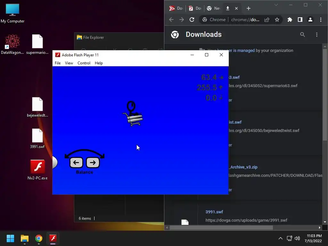Open the volume tray icon

[x=297, y=238]
